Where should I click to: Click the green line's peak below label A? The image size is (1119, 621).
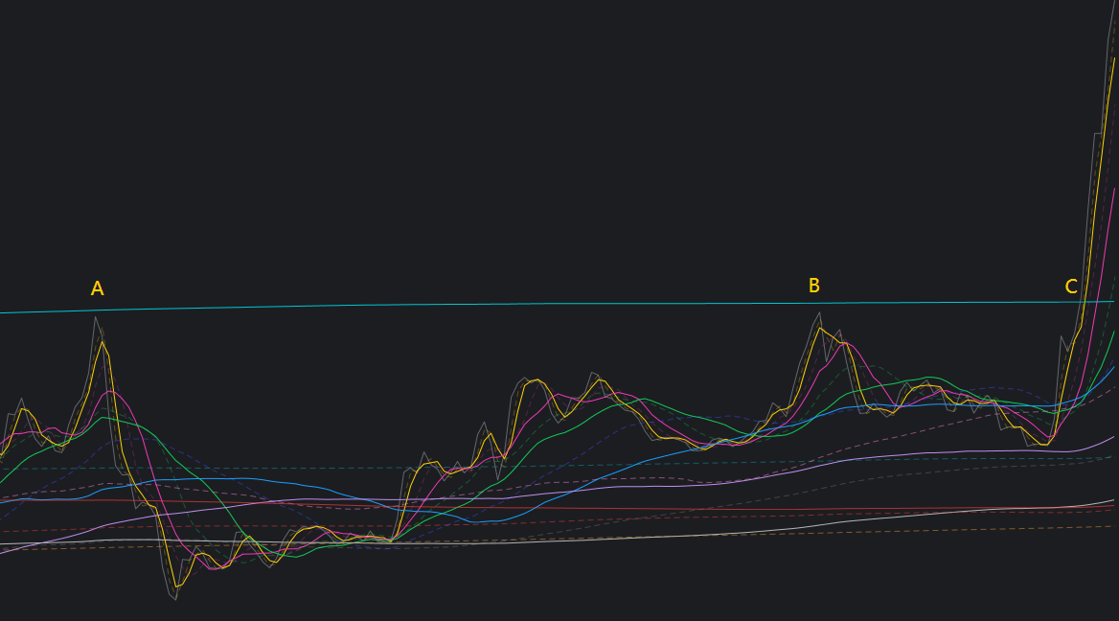[x=103, y=418]
